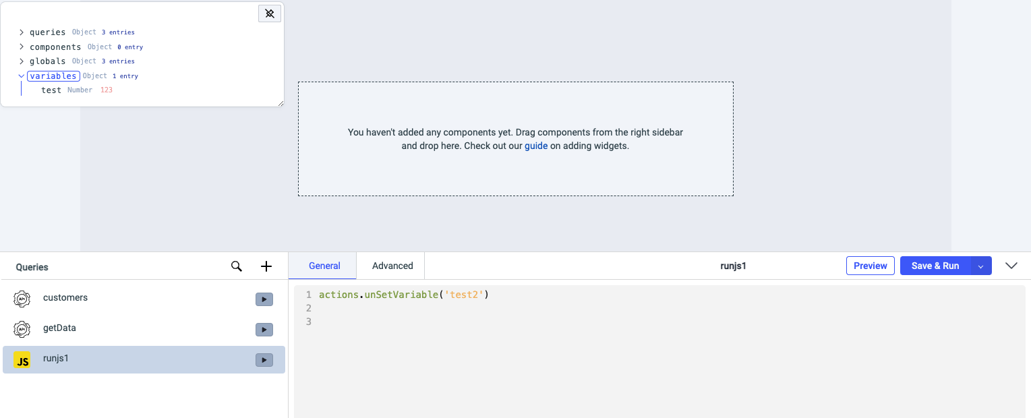1031x418 pixels.
Task: Add a new query with plus icon
Action: (266, 266)
